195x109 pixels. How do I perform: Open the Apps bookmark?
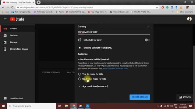tap(6, 12)
